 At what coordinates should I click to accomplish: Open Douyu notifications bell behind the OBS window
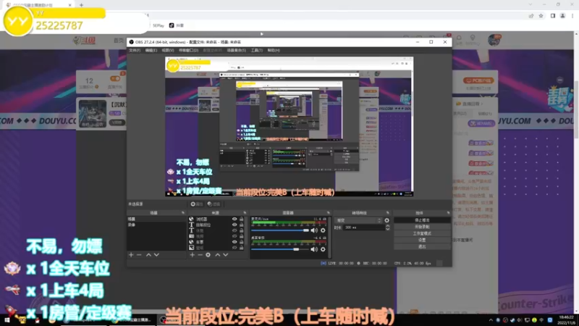(459, 38)
